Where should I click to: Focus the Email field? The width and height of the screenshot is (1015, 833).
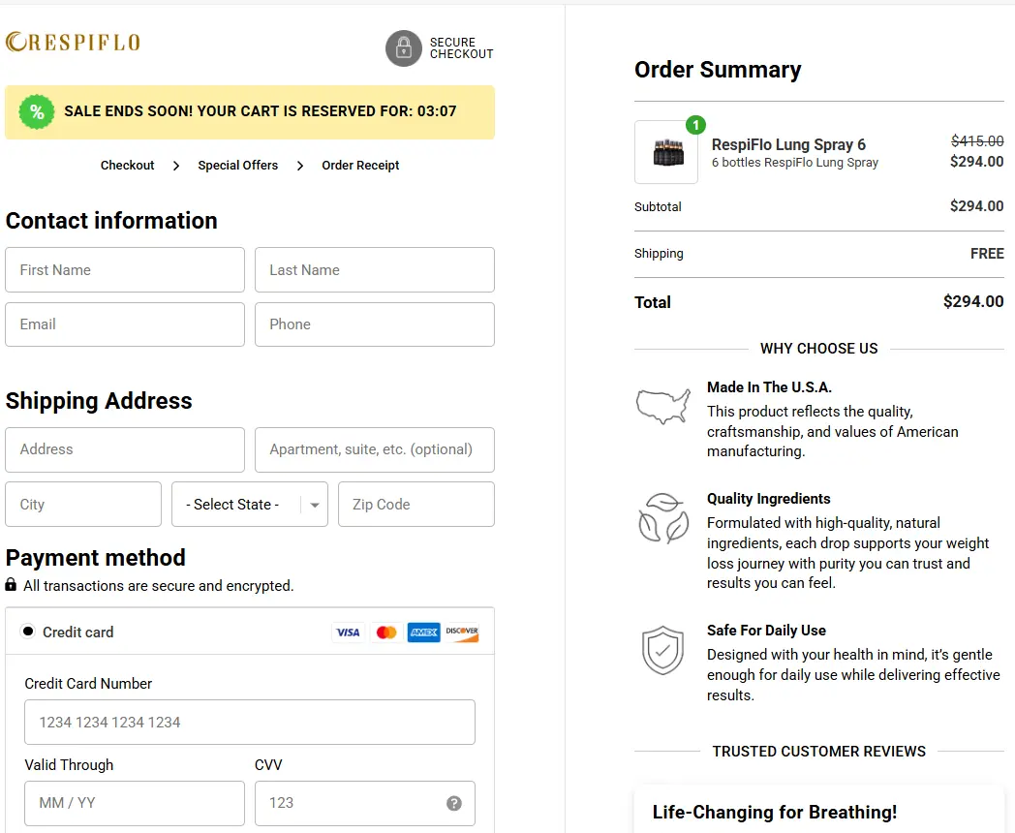[125, 324]
